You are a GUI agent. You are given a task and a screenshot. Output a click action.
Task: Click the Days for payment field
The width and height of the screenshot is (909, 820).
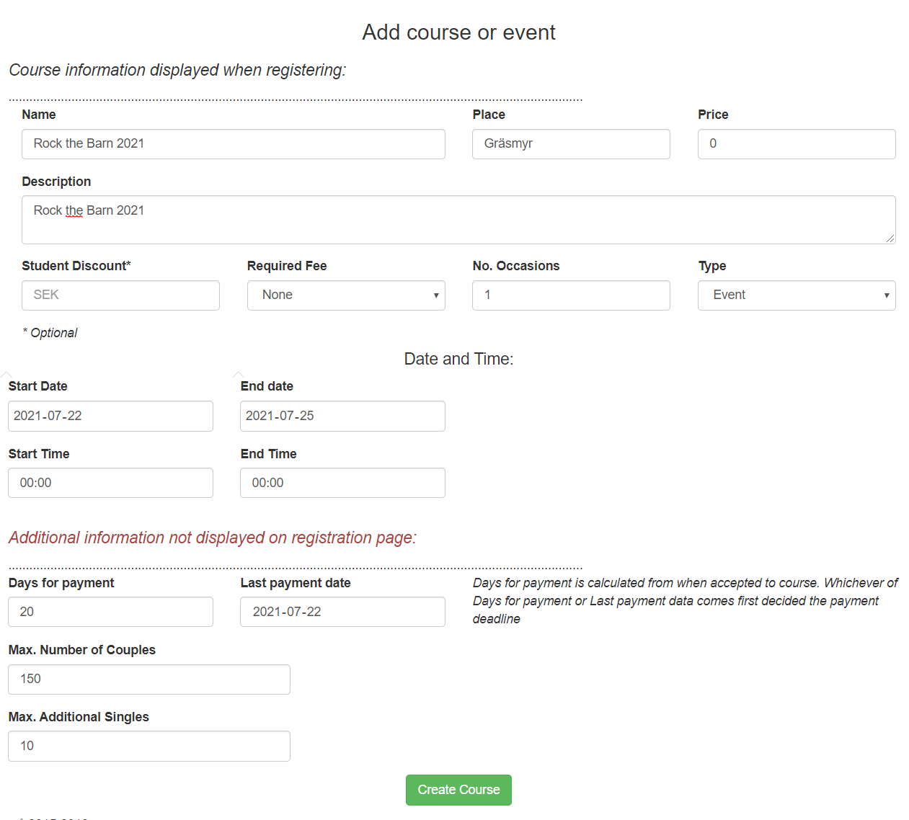pyautogui.click(x=110, y=612)
